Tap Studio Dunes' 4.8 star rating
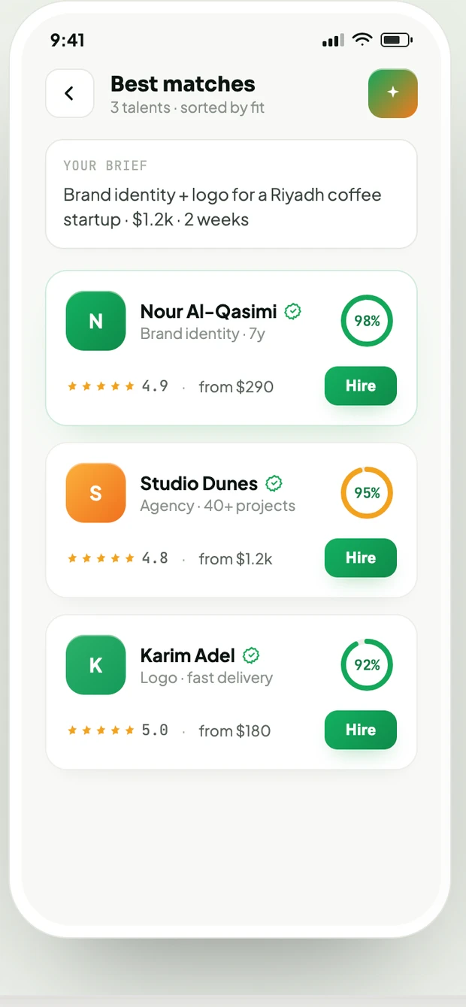This screenshot has width=466, height=1007. tap(118, 558)
